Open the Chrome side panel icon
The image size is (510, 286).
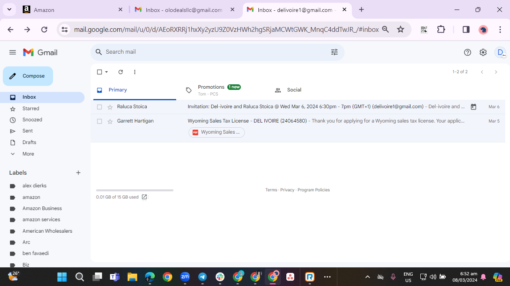[466, 29]
